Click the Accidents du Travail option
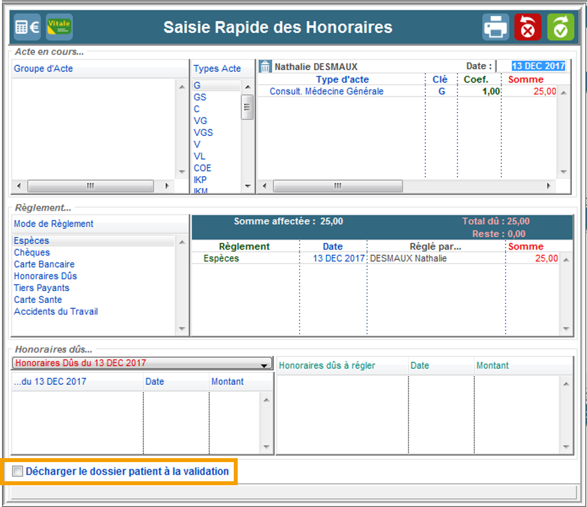Viewport: 587px width, 507px height. click(55, 312)
